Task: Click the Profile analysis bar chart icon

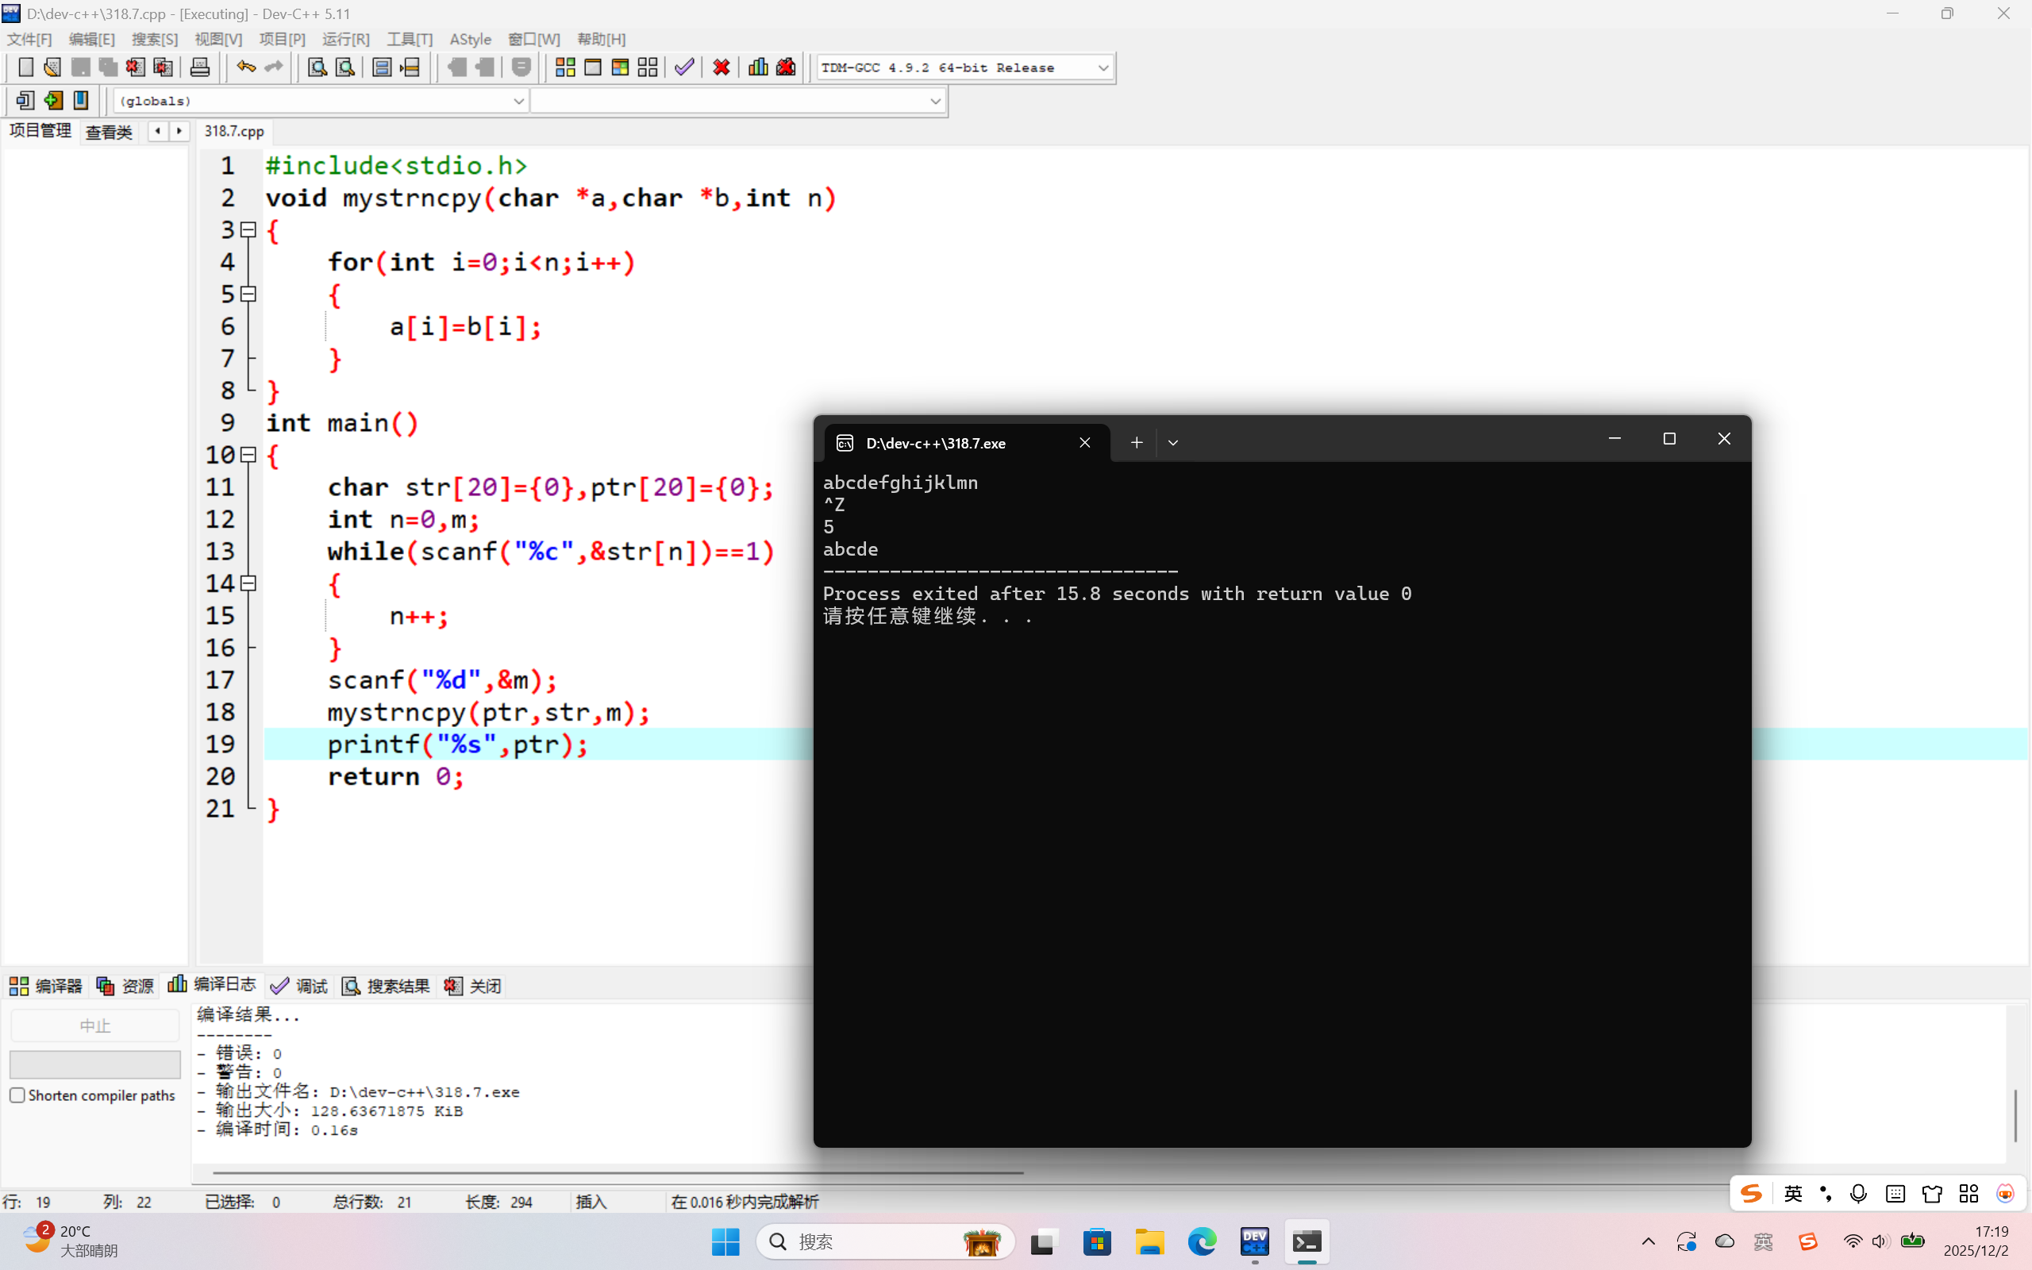Action: click(x=757, y=67)
